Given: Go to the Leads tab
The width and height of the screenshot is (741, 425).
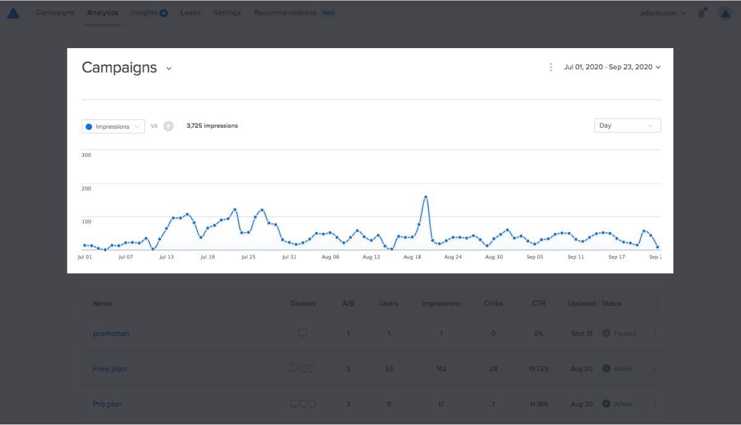Looking at the screenshot, I should pyautogui.click(x=190, y=12).
